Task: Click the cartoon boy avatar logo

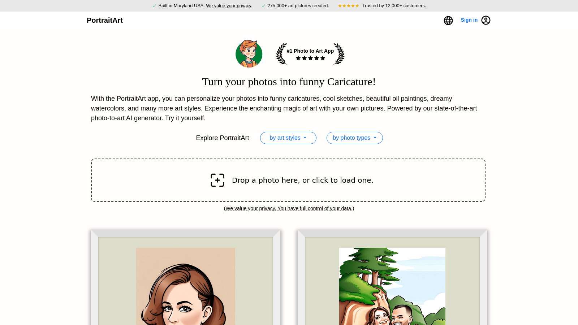Action: click(x=249, y=54)
